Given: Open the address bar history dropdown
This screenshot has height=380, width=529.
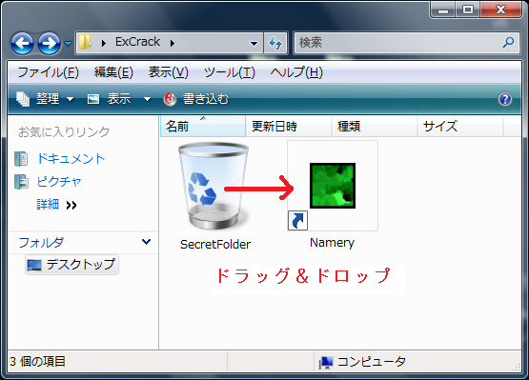Looking at the screenshot, I should coord(254,43).
